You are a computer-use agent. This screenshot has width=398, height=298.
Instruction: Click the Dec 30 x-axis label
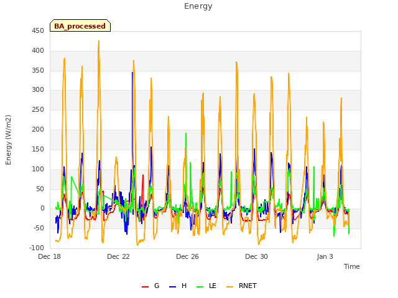pyautogui.click(x=256, y=256)
